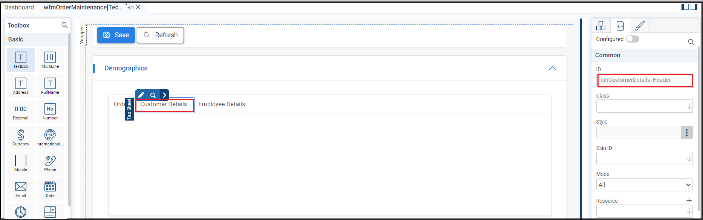The height and width of the screenshot is (220, 703).
Task: Click the Refresh button
Action: [161, 35]
